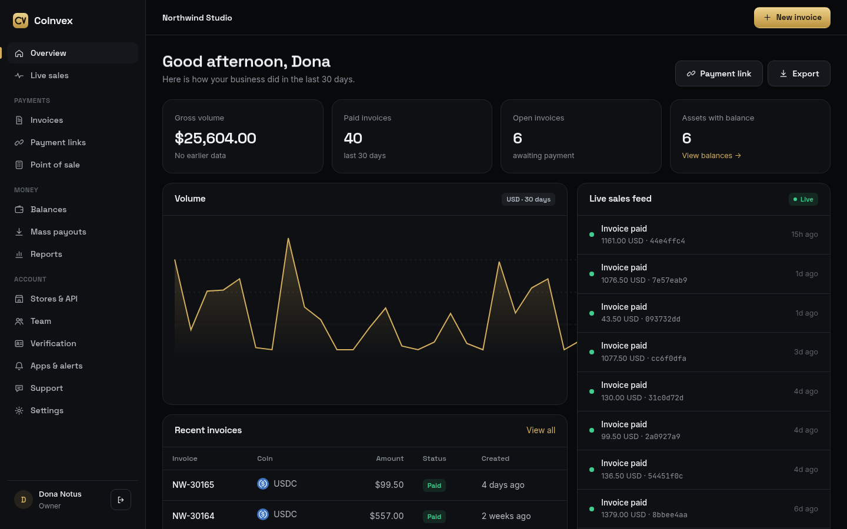Viewport: 847px width, 529px height.
Task: Click the Point of sale icon
Action: coord(19,165)
